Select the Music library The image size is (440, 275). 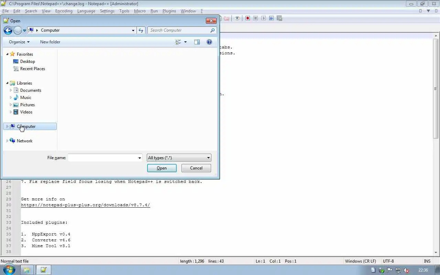[x=26, y=98]
